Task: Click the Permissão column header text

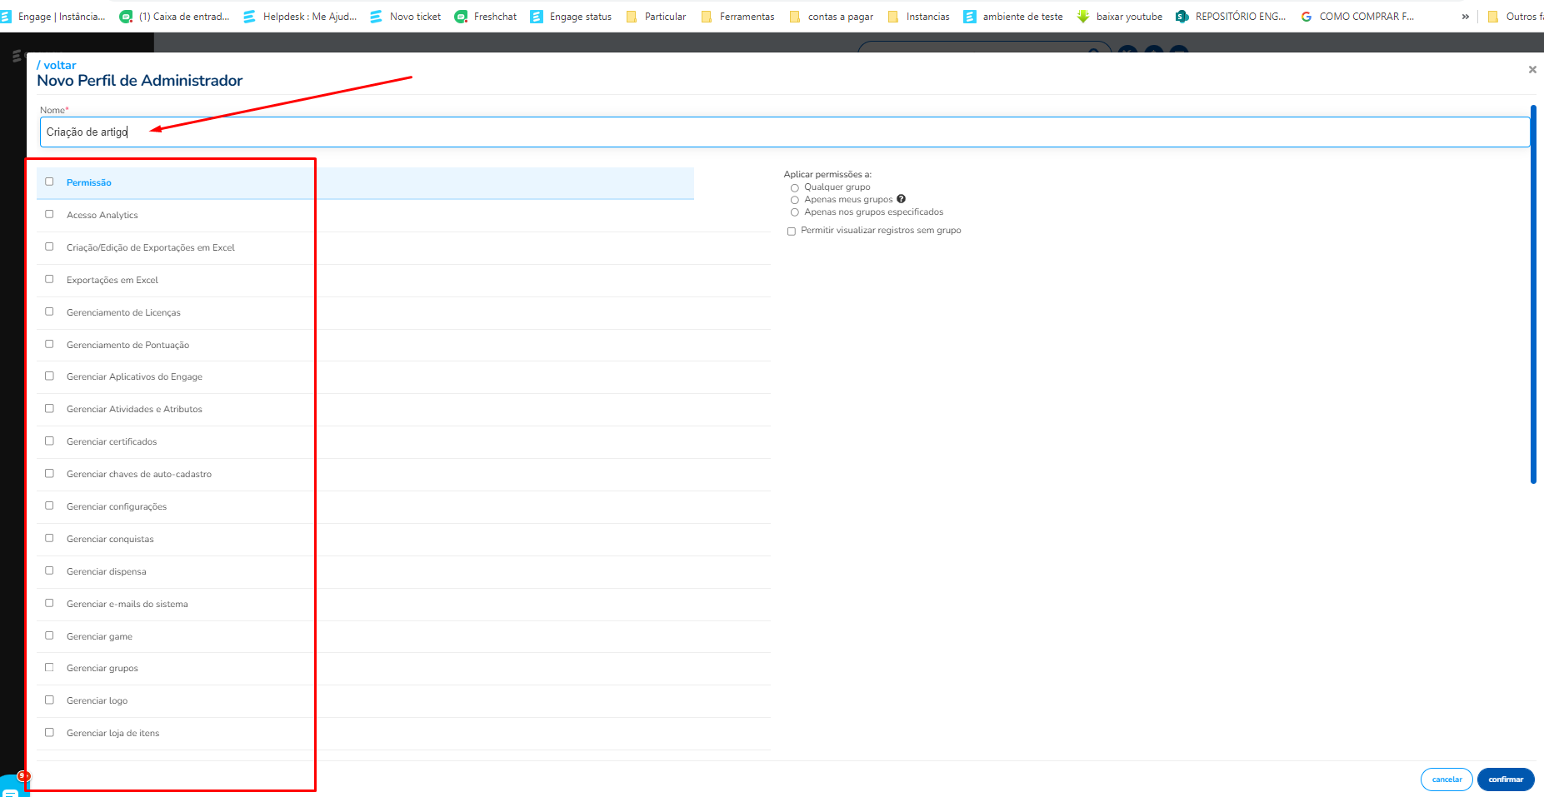Action: click(x=89, y=182)
